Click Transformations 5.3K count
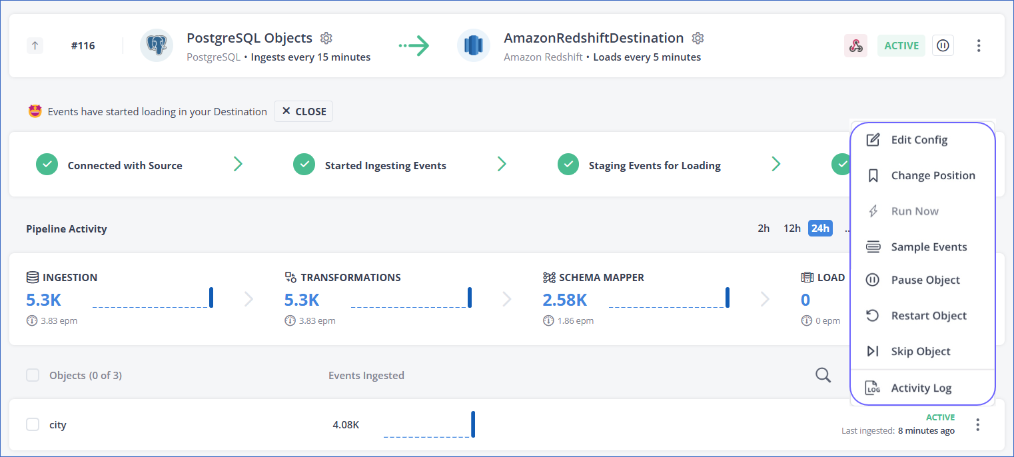 [x=302, y=300]
